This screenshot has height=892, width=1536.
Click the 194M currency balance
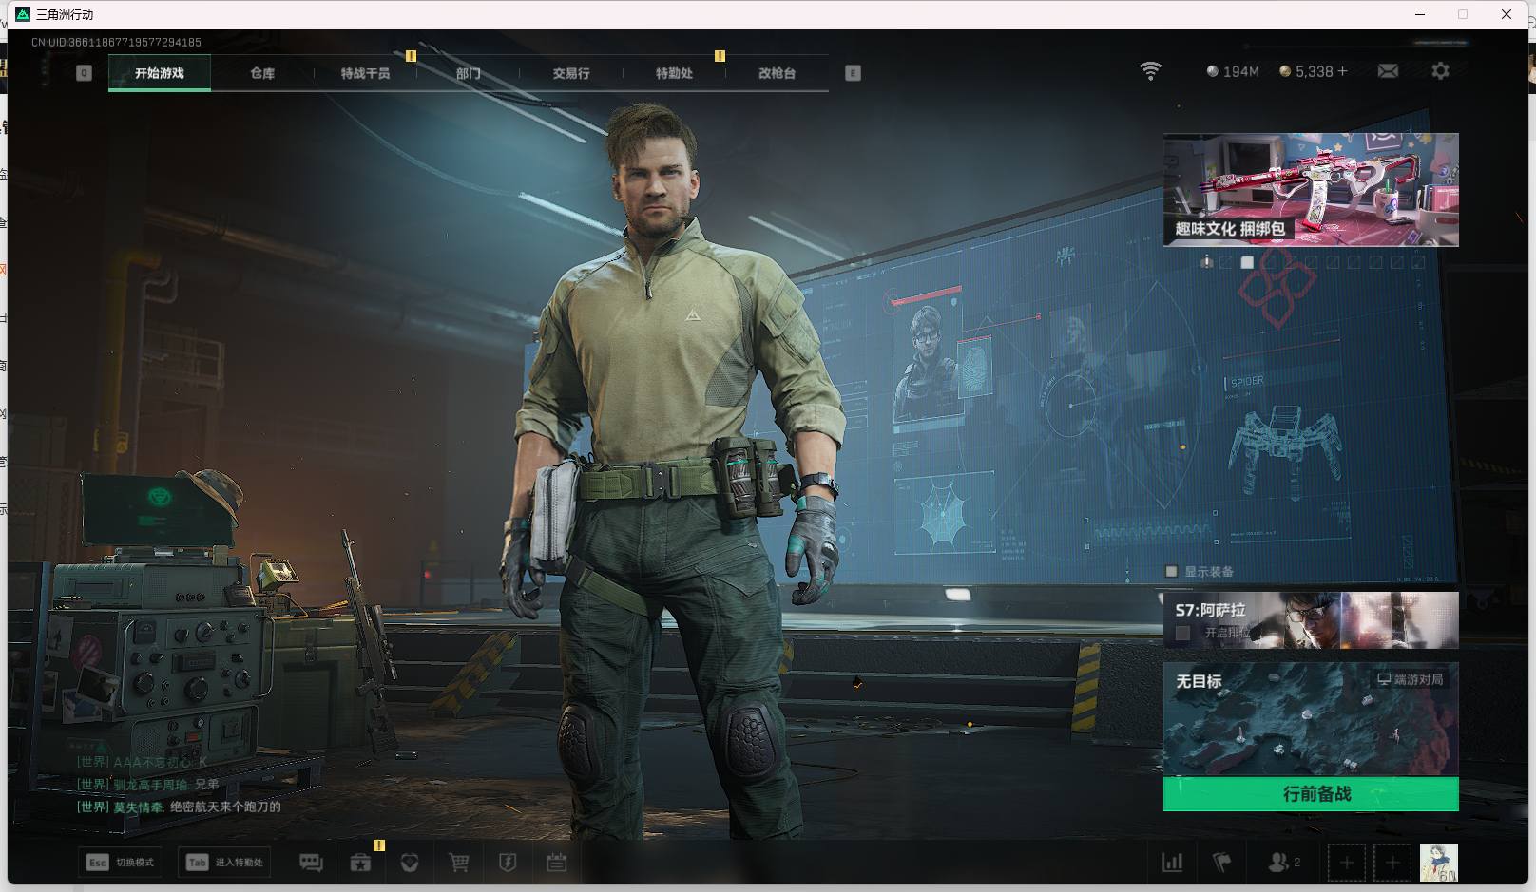coord(1233,71)
